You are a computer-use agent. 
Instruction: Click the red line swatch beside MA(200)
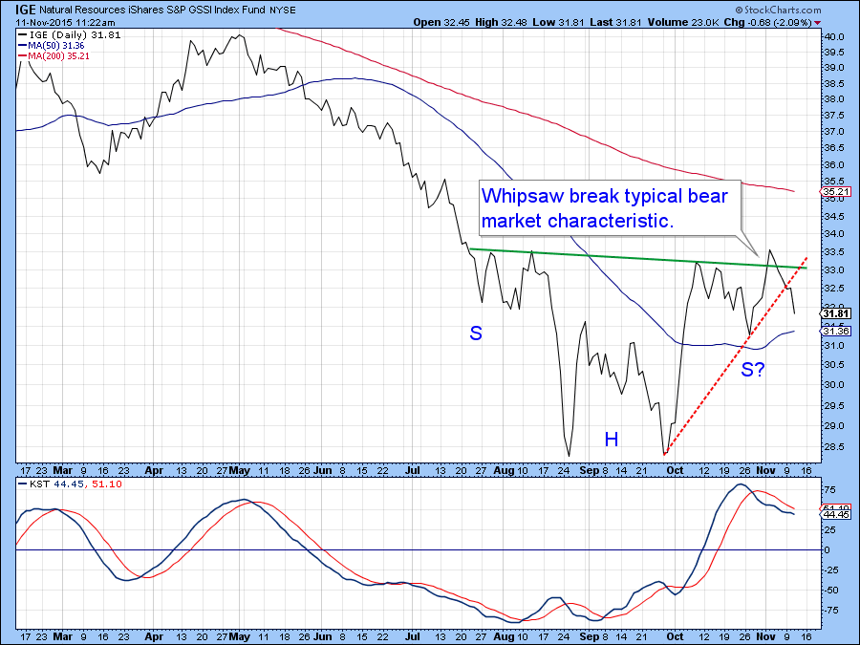tap(23, 56)
